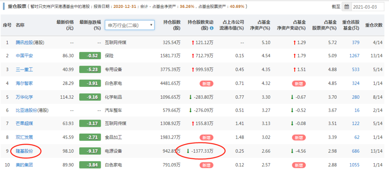Select the -4.56 net asset change for 隆基股份
The width and height of the screenshot is (389, 175).
(x=300, y=151)
